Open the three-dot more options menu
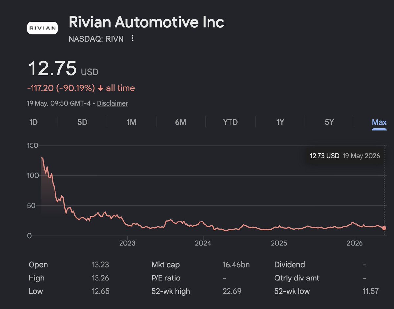This screenshot has width=394, height=309. pyautogui.click(x=133, y=38)
